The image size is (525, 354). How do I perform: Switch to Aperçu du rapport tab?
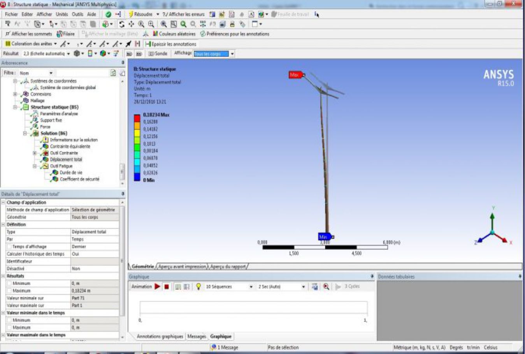pyautogui.click(x=228, y=267)
